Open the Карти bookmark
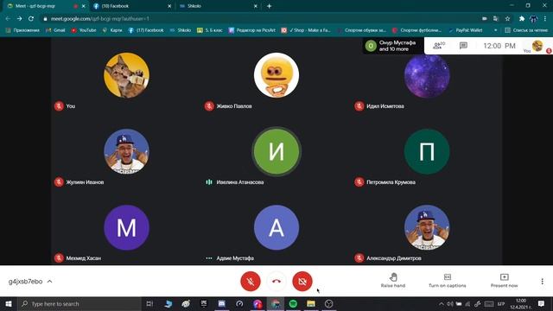This screenshot has width=553, height=311. pyautogui.click(x=112, y=30)
